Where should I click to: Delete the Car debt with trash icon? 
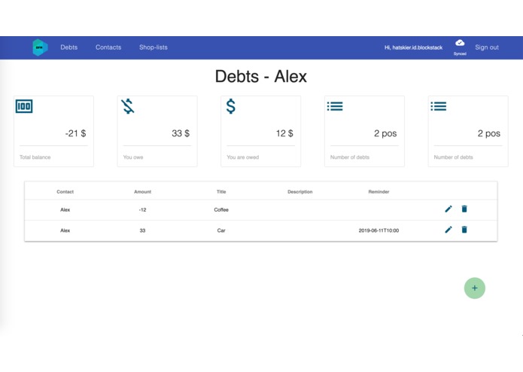point(464,230)
